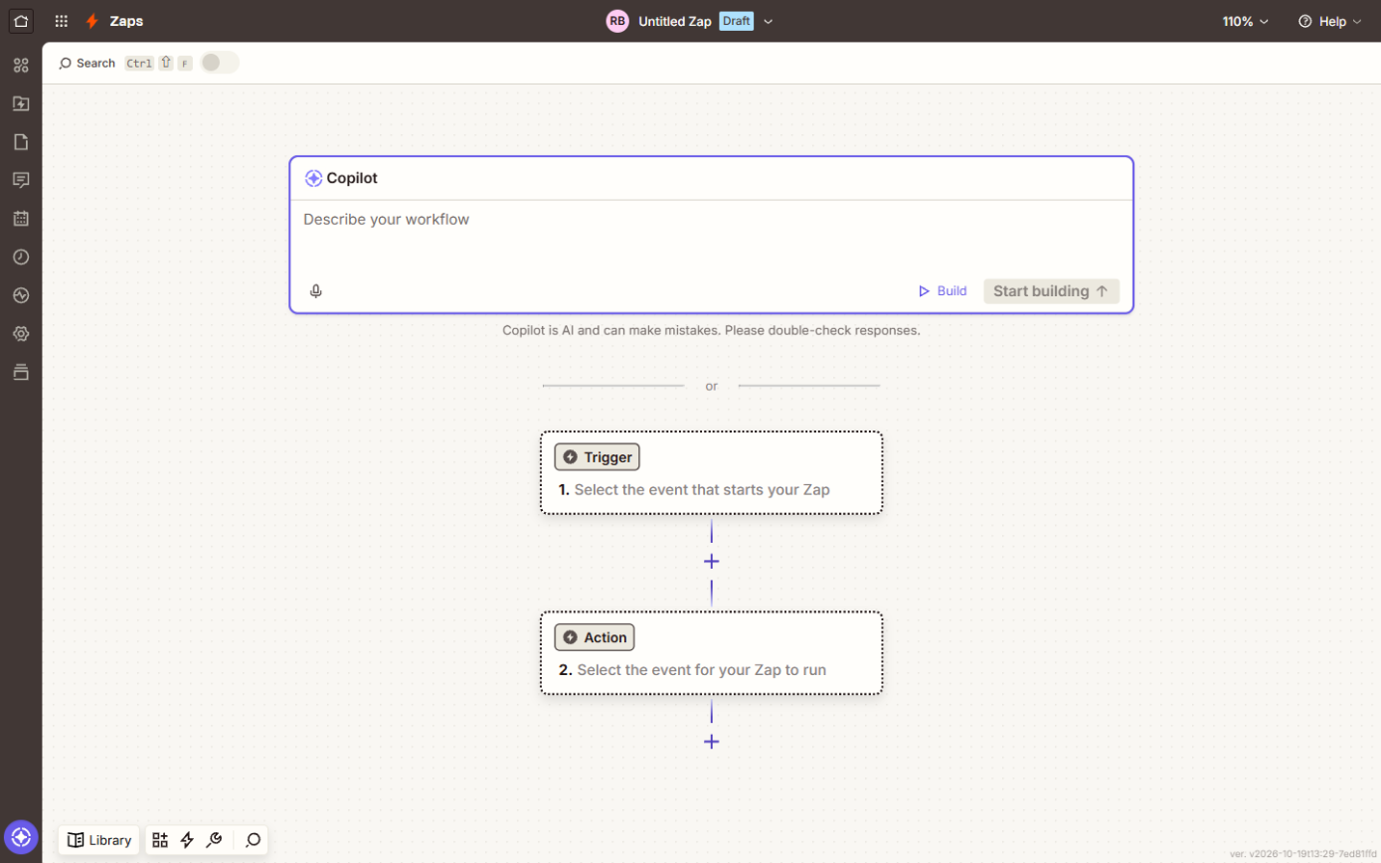Image resolution: width=1381 pixels, height=863 pixels.
Task: Click the lightning bolt icon in bottom toolbar
Action: (187, 840)
